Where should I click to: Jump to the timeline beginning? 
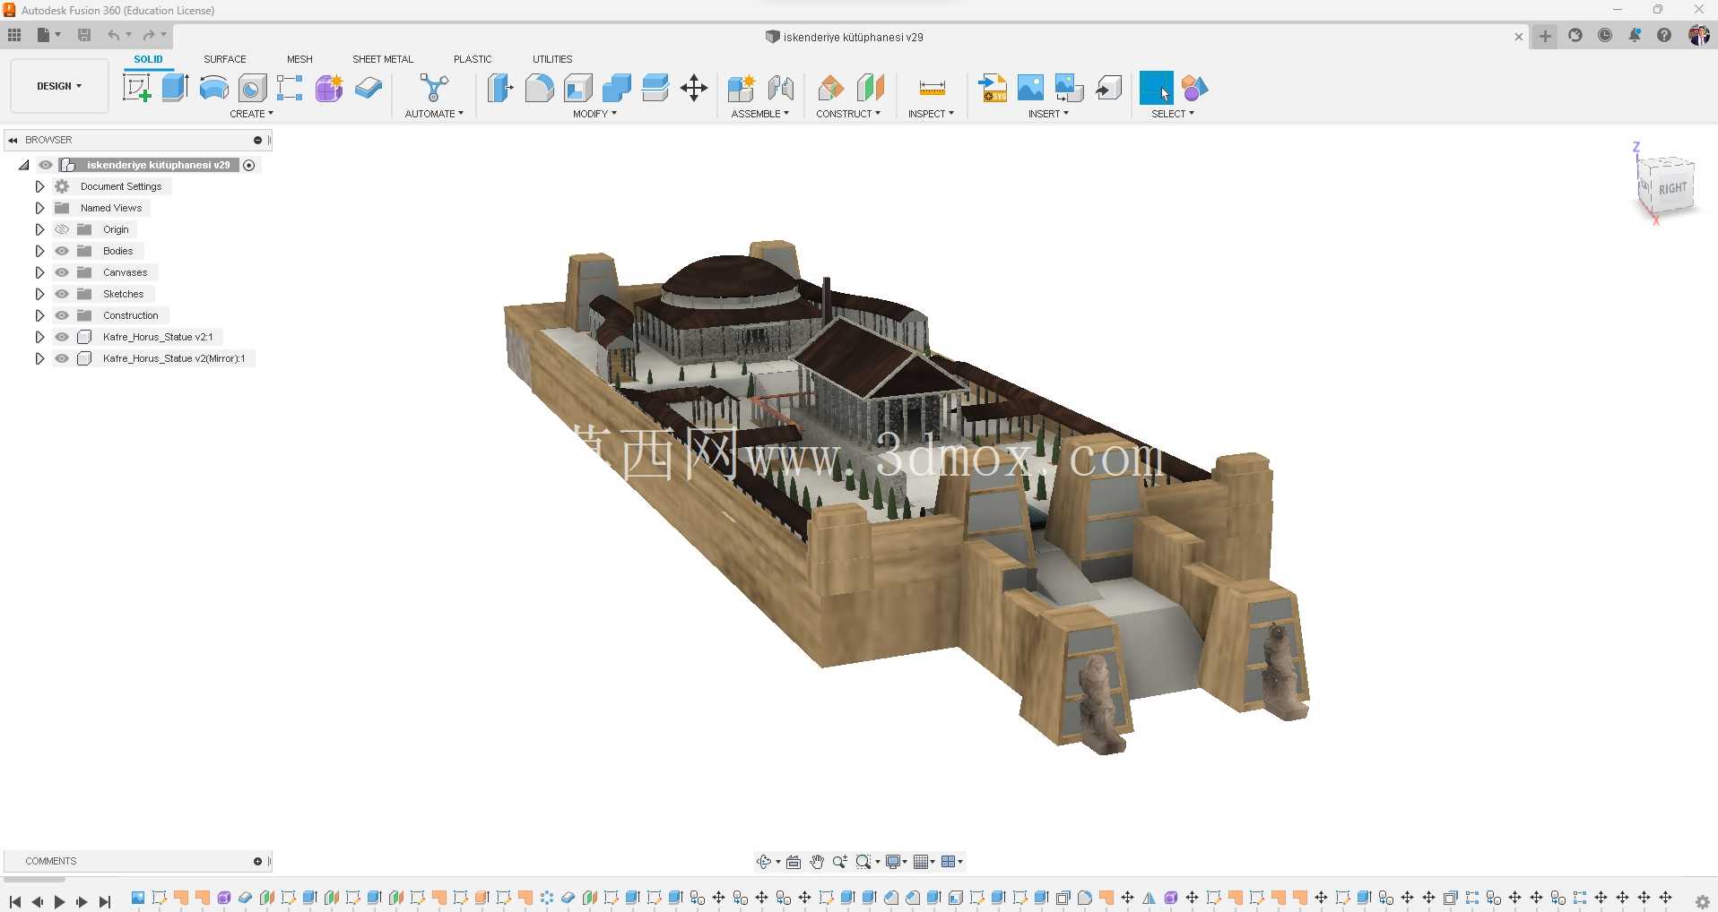(x=15, y=902)
